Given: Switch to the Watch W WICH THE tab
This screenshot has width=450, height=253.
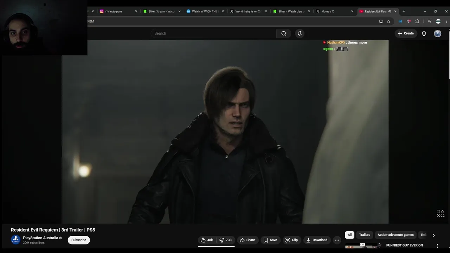Looking at the screenshot, I should coord(204,11).
